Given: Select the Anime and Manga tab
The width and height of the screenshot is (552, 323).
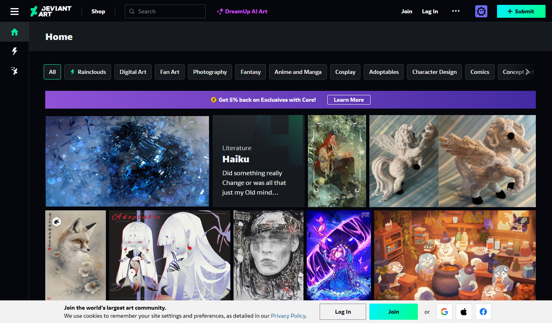Looking at the screenshot, I should pyautogui.click(x=298, y=72).
